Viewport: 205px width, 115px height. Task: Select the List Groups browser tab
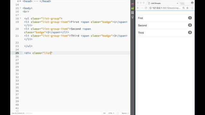coord(163,3)
